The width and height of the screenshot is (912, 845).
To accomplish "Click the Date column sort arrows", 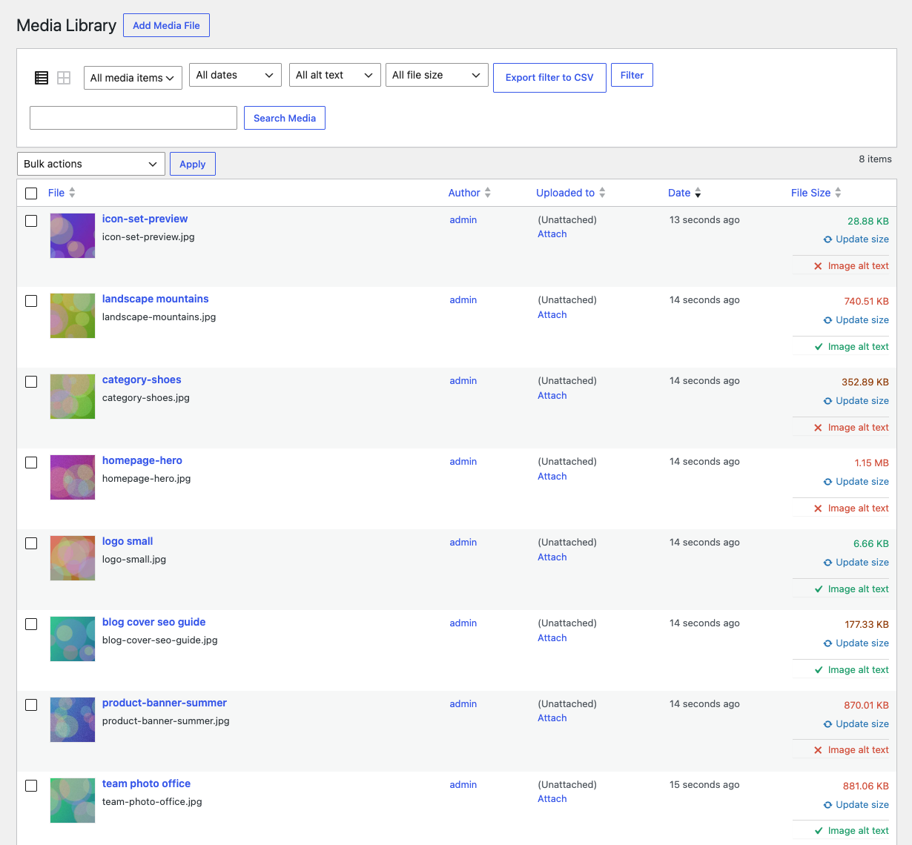I will coord(698,193).
